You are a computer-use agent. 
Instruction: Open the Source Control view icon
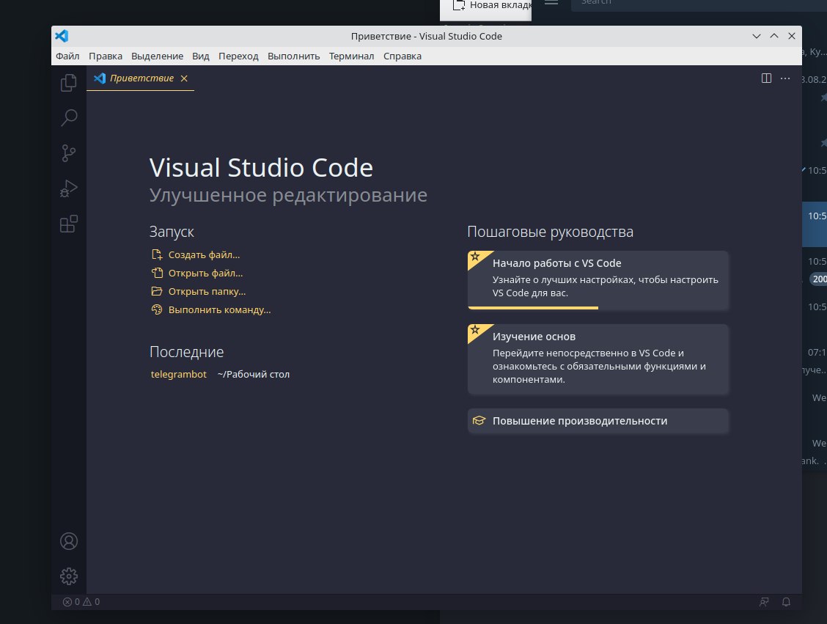[69, 153]
